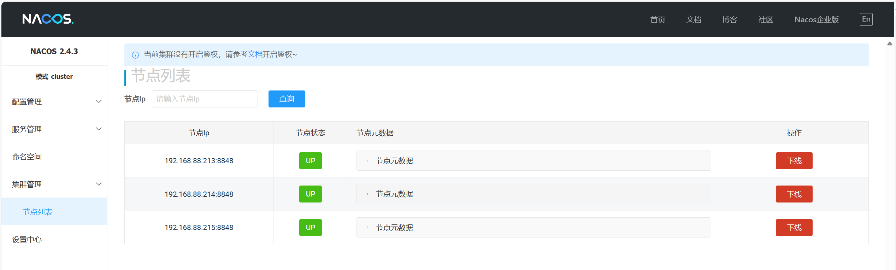This screenshot has height=270, width=896.
Task: Click the chevron beside 集群管理
Action: coord(99,184)
